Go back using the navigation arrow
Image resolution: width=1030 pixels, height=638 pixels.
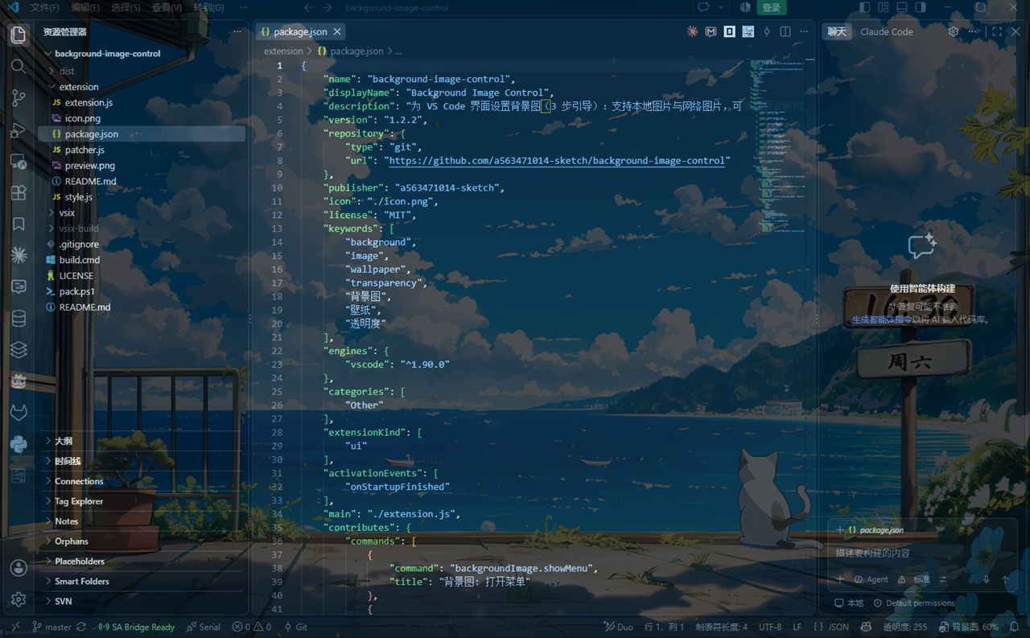pyautogui.click(x=308, y=8)
